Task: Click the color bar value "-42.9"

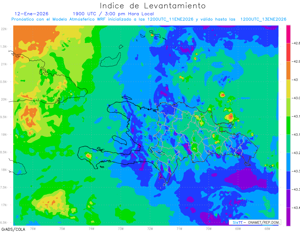Action: [x=296, y=62]
